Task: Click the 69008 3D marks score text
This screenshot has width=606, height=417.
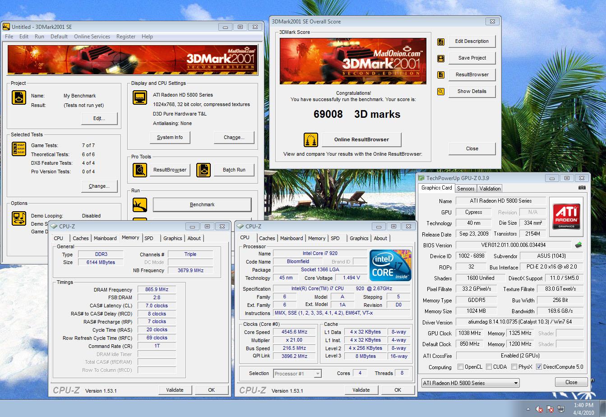Action: coord(357,115)
